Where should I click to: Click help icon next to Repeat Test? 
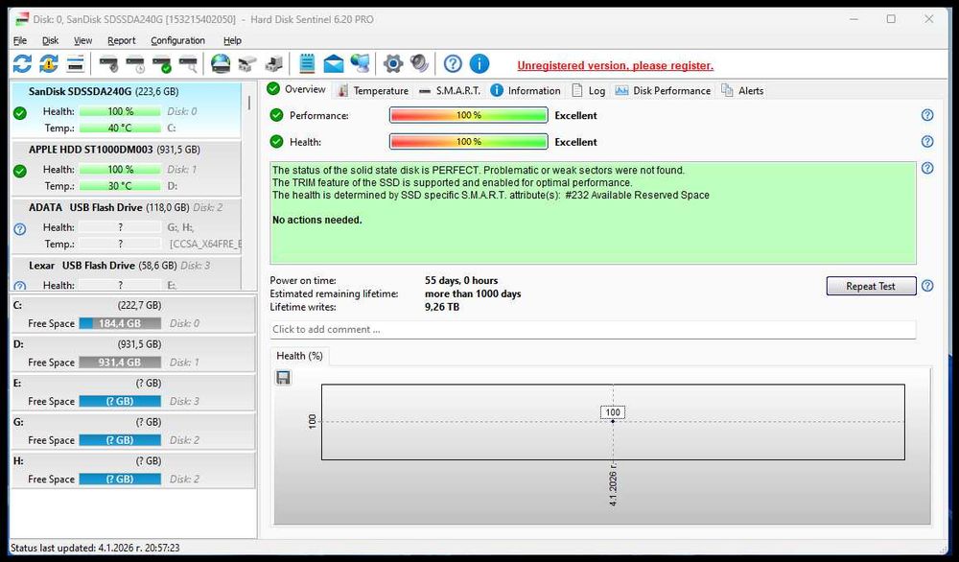click(x=927, y=286)
